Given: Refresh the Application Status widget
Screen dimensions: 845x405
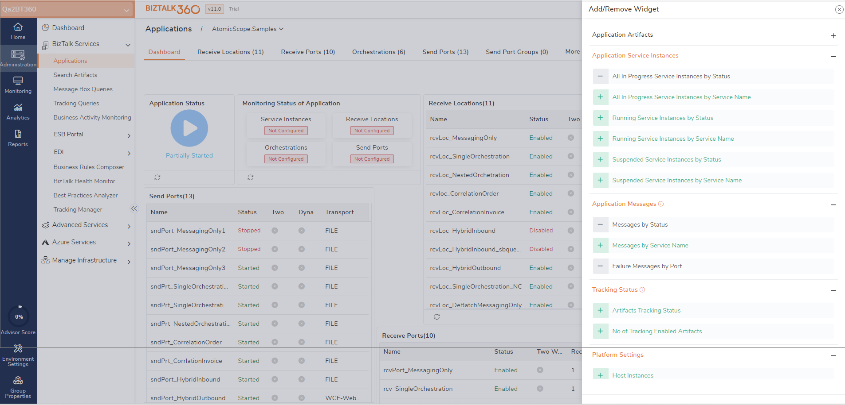Looking at the screenshot, I should [x=157, y=177].
